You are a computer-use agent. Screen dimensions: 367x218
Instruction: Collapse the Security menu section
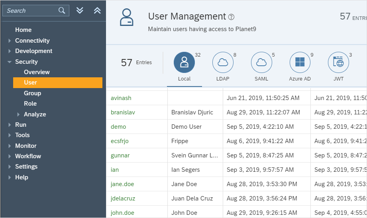[10, 62]
